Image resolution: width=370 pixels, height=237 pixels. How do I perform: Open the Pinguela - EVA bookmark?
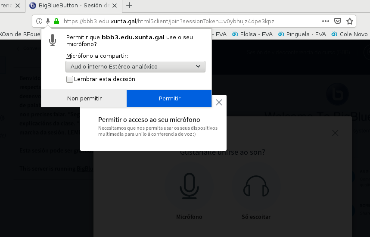click(x=302, y=34)
